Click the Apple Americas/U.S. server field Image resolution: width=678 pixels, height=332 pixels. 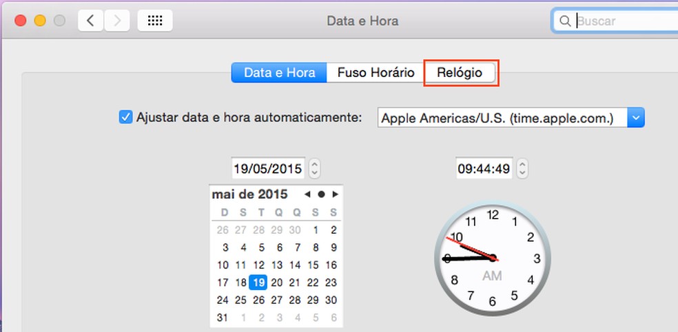click(x=502, y=118)
